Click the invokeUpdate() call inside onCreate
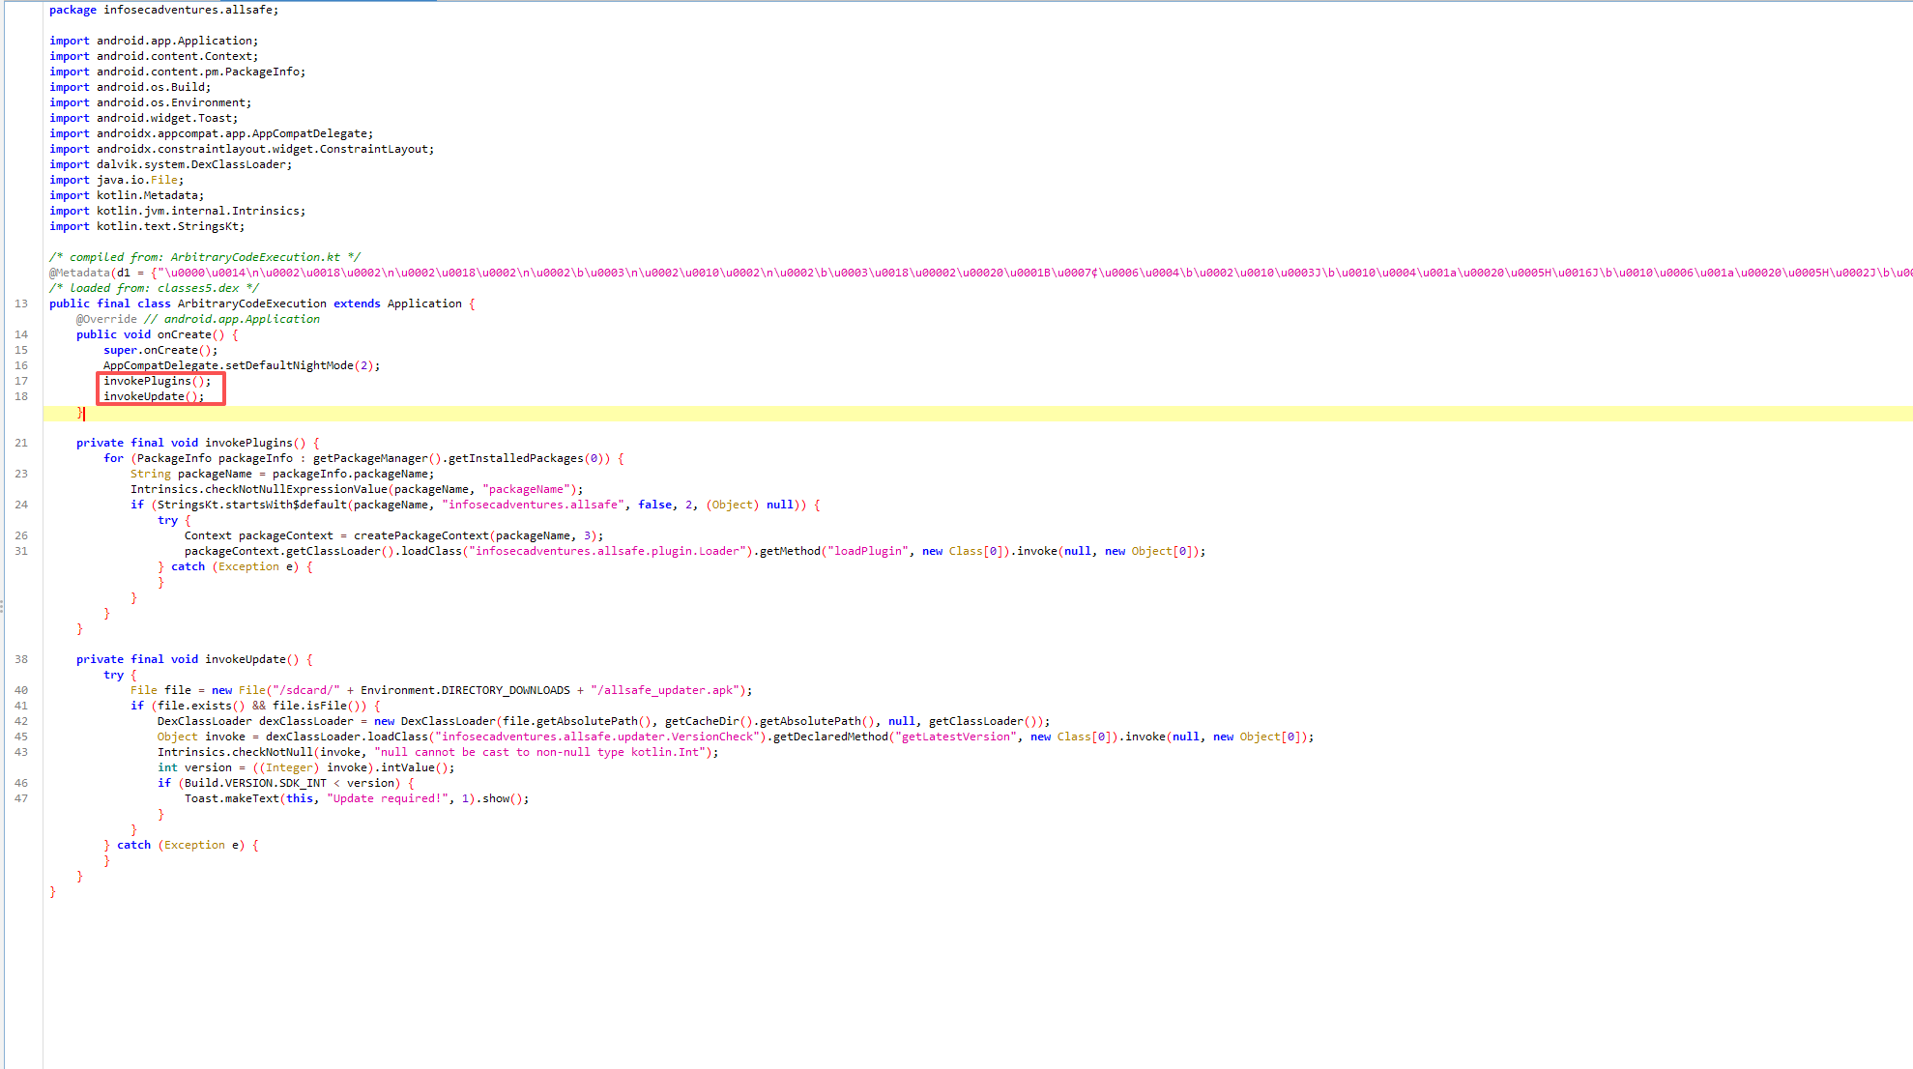The image size is (1913, 1069). pyautogui.click(x=145, y=396)
